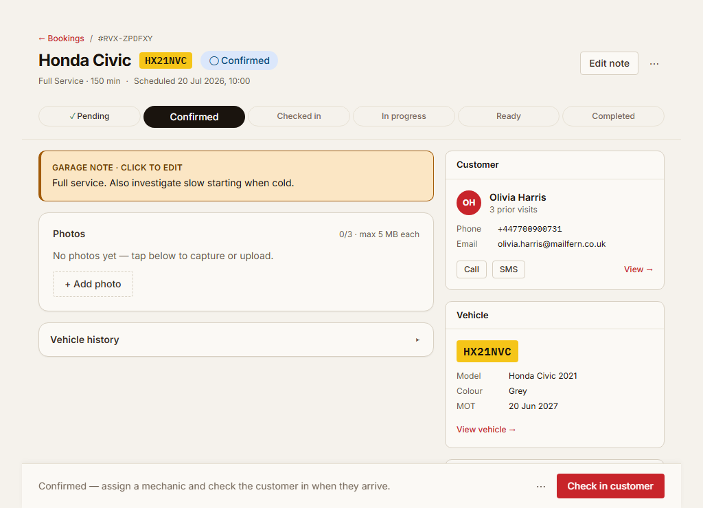Click the Grey colour value
This screenshot has height=508, width=703.
pos(518,391)
